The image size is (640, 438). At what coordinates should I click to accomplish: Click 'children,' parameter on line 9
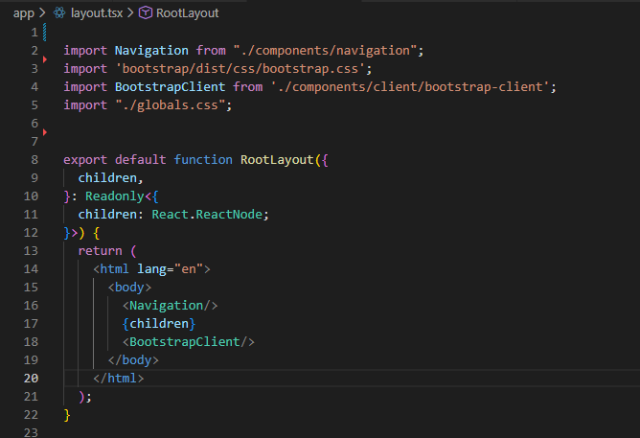pos(110,178)
